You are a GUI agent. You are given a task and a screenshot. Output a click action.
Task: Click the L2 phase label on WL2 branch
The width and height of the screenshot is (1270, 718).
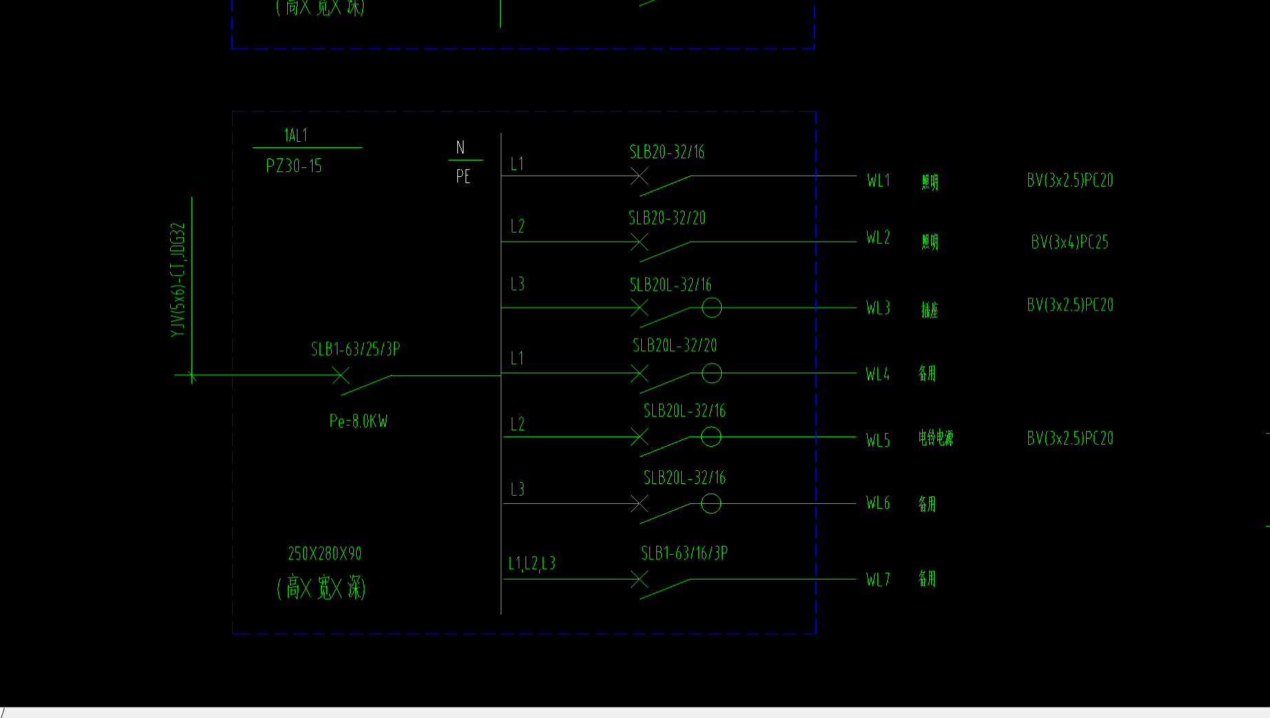pyautogui.click(x=517, y=226)
